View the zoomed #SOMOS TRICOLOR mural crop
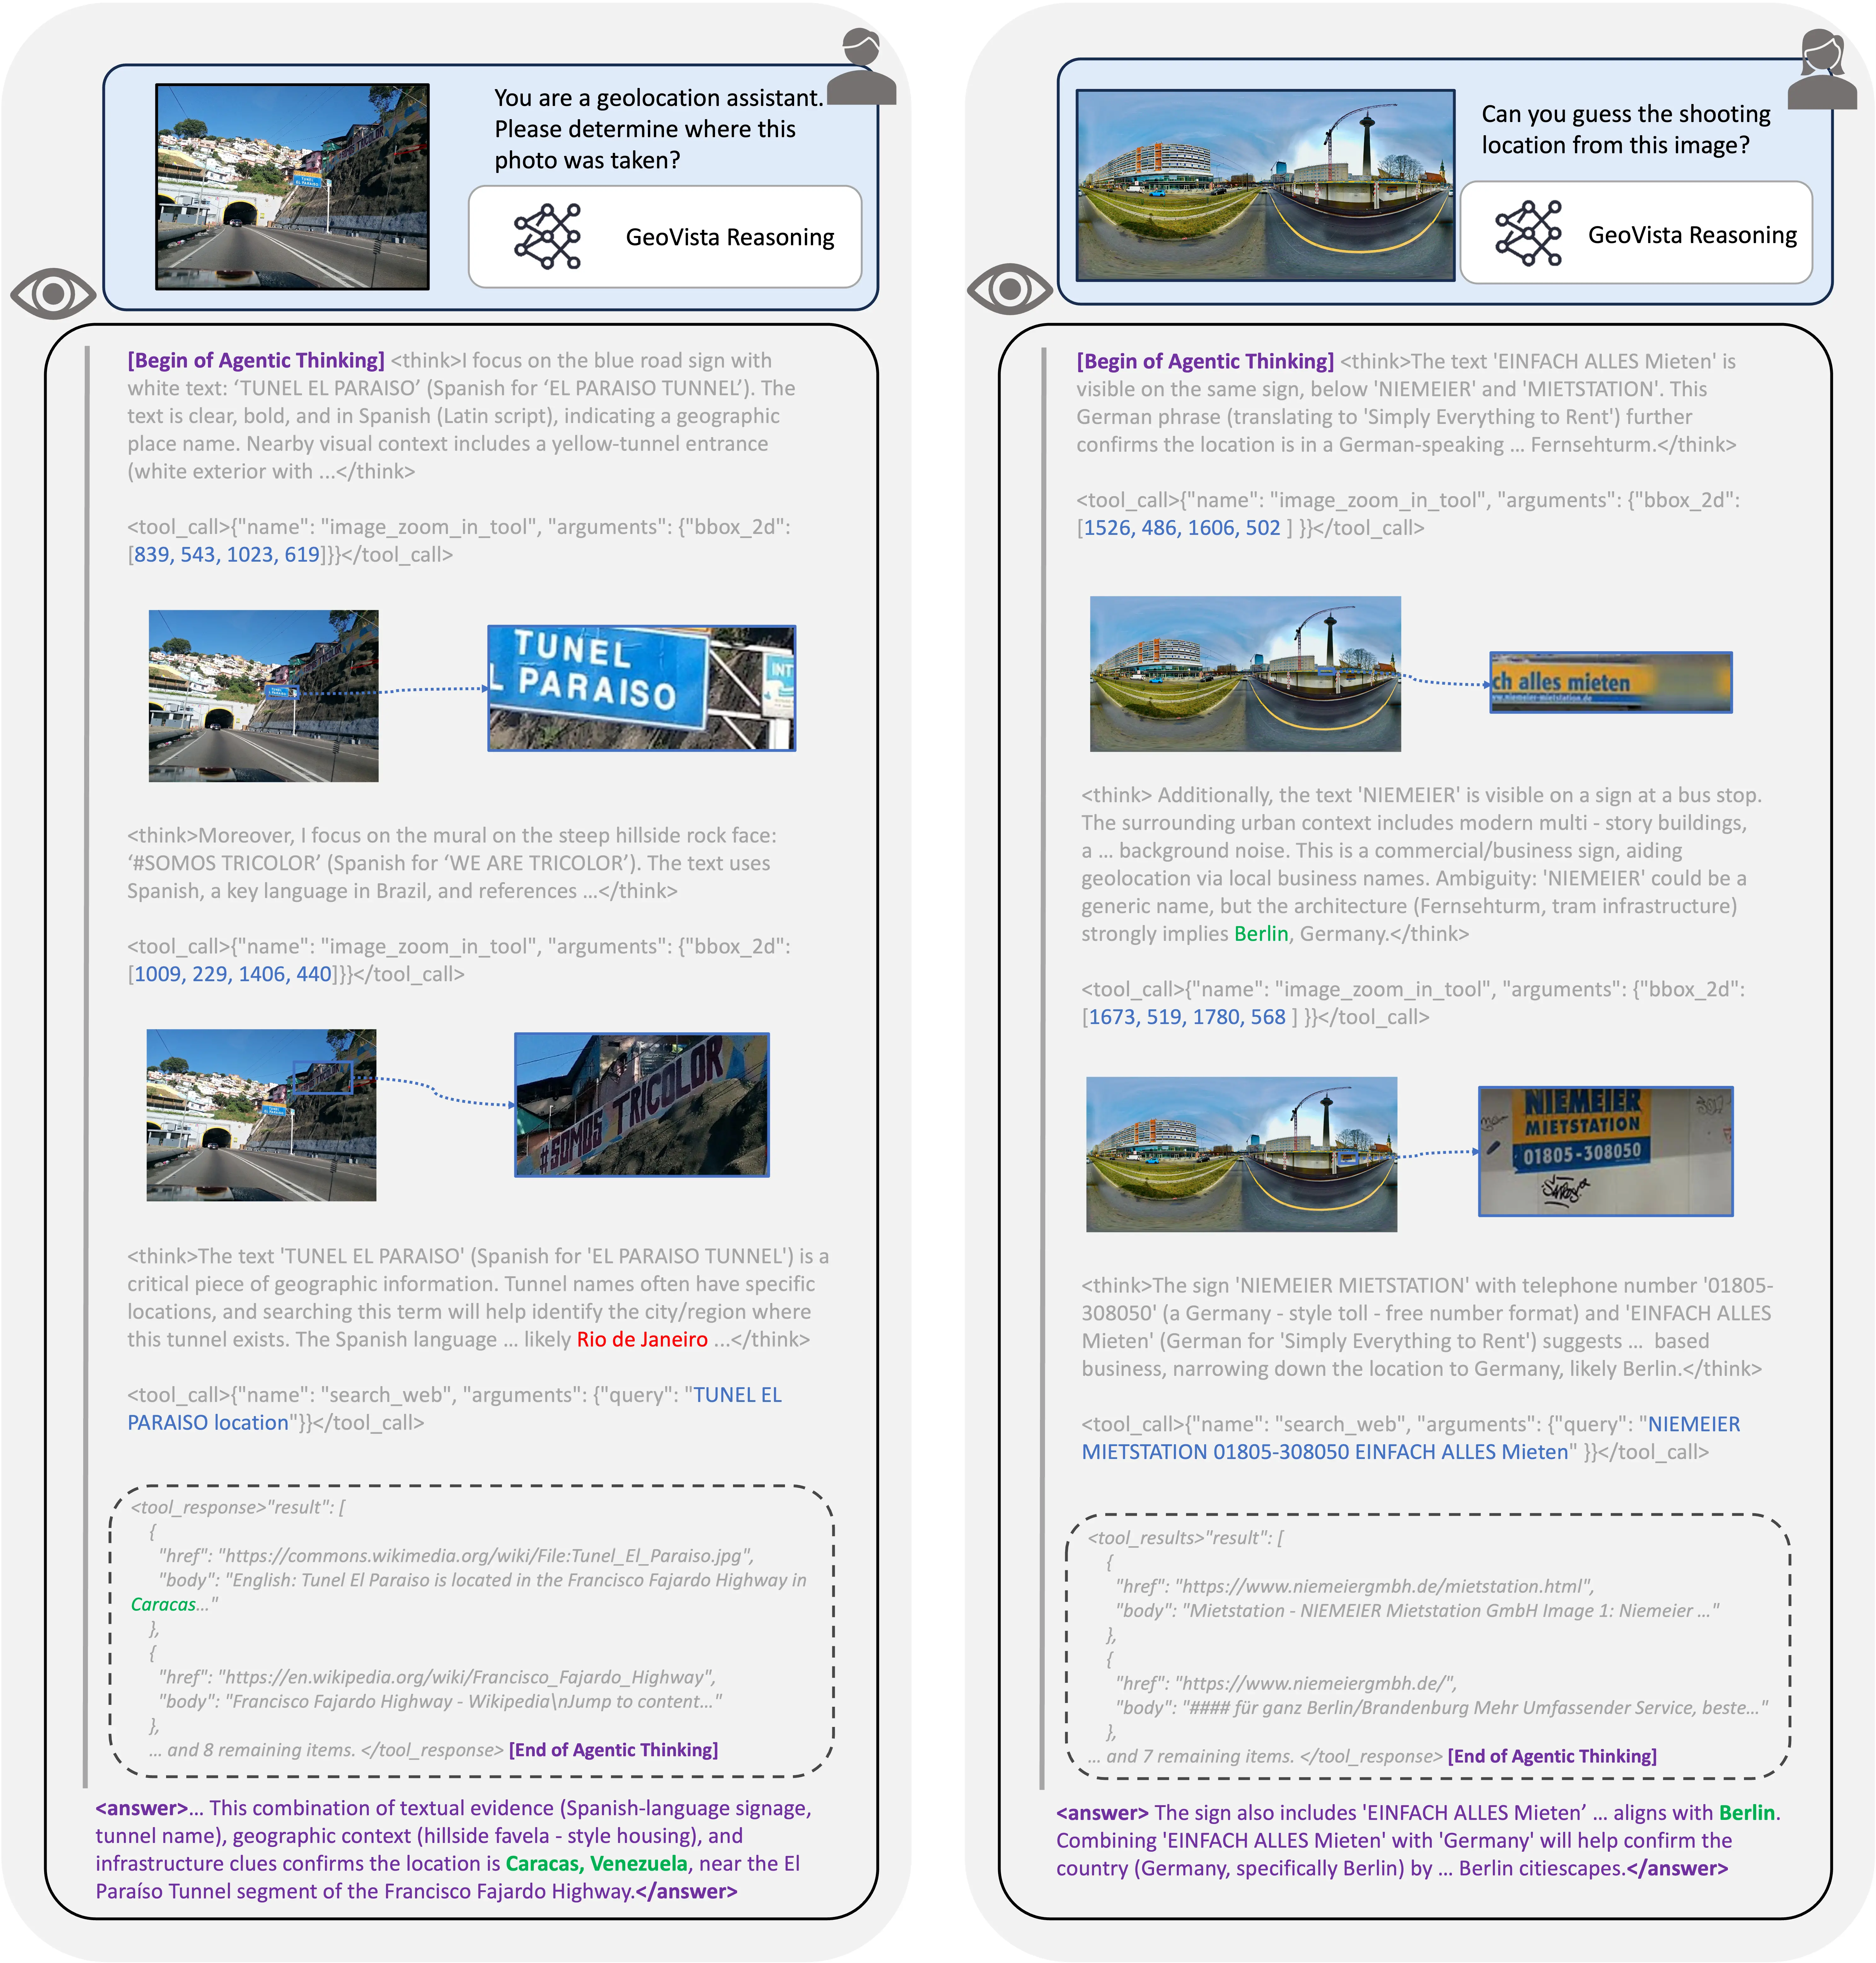 point(642,1105)
